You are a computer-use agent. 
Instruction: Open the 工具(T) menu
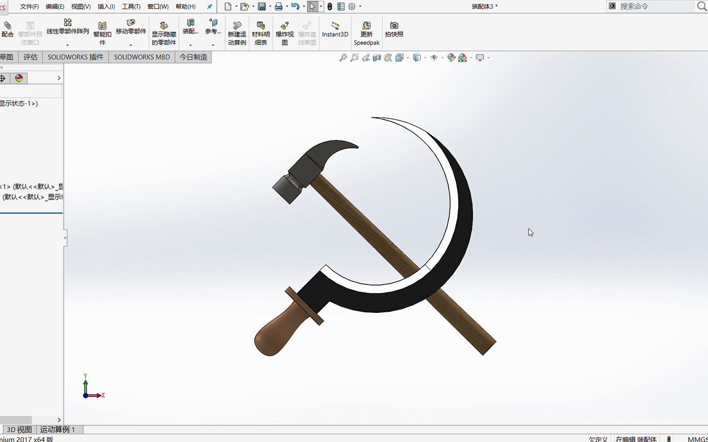[131, 6]
